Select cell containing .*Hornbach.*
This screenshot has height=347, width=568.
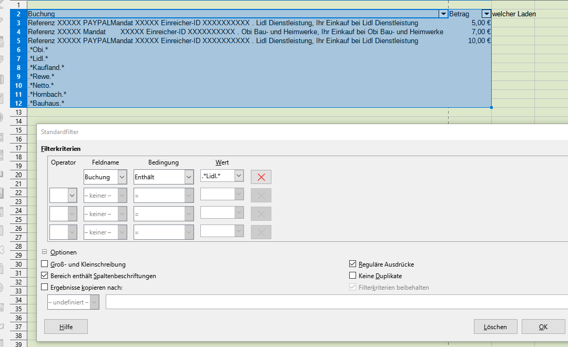pyautogui.click(x=238, y=94)
